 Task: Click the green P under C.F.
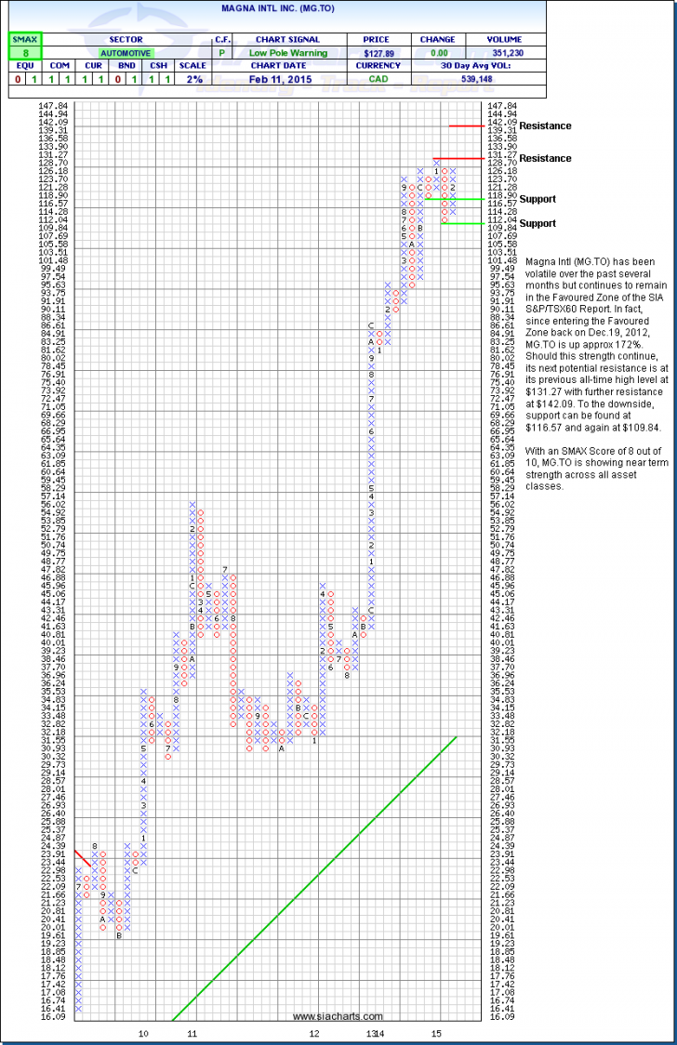(223, 55)
